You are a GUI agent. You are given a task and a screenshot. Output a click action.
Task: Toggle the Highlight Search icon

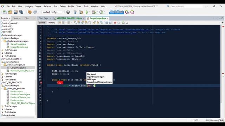(x=86, y=22)
